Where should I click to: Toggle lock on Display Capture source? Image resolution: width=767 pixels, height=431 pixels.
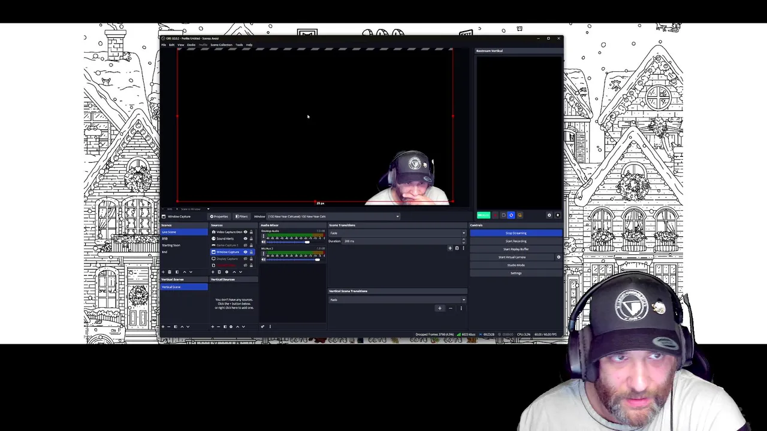[x=251, y=259]
